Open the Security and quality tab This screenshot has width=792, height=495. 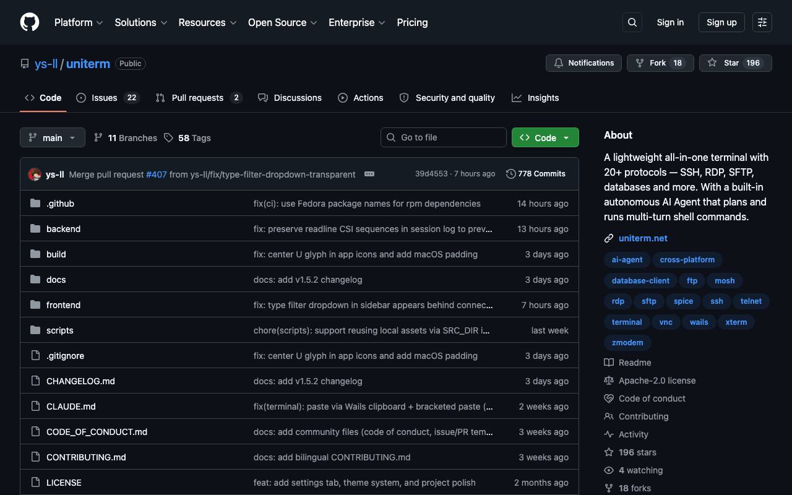[447, 98]
